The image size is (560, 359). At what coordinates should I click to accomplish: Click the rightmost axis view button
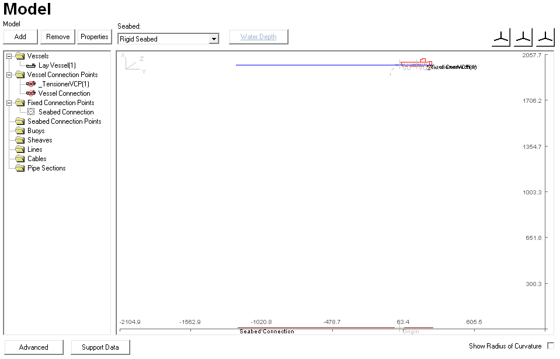(545, 37)
